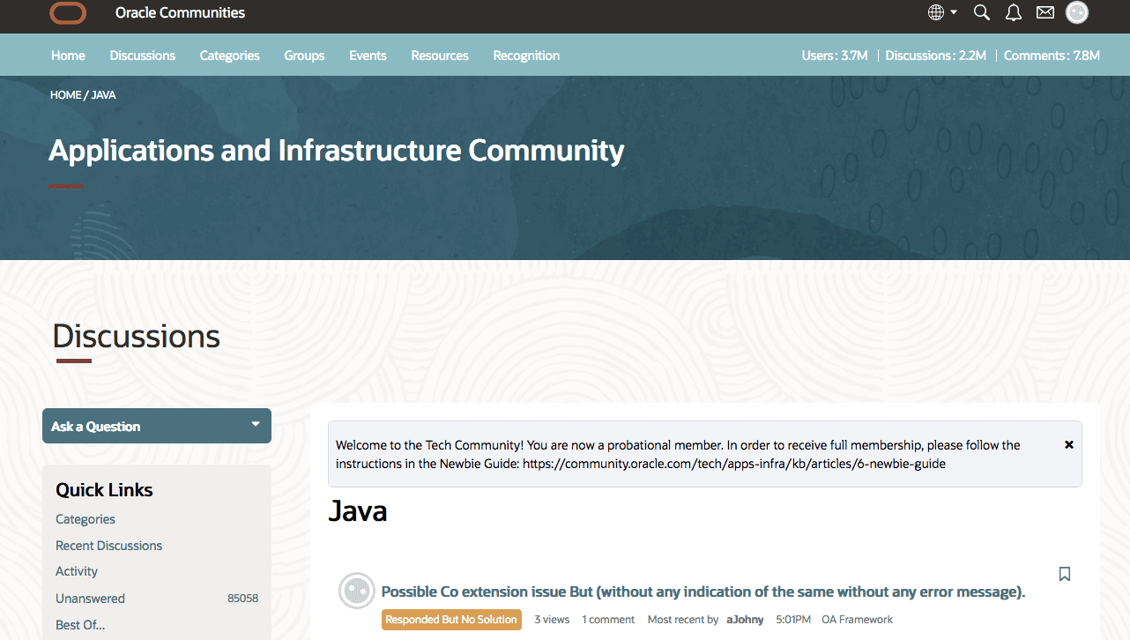Dismiss the probational member welcome banner
Viewport: 1130px width, 640px height.
(1068, 445)
